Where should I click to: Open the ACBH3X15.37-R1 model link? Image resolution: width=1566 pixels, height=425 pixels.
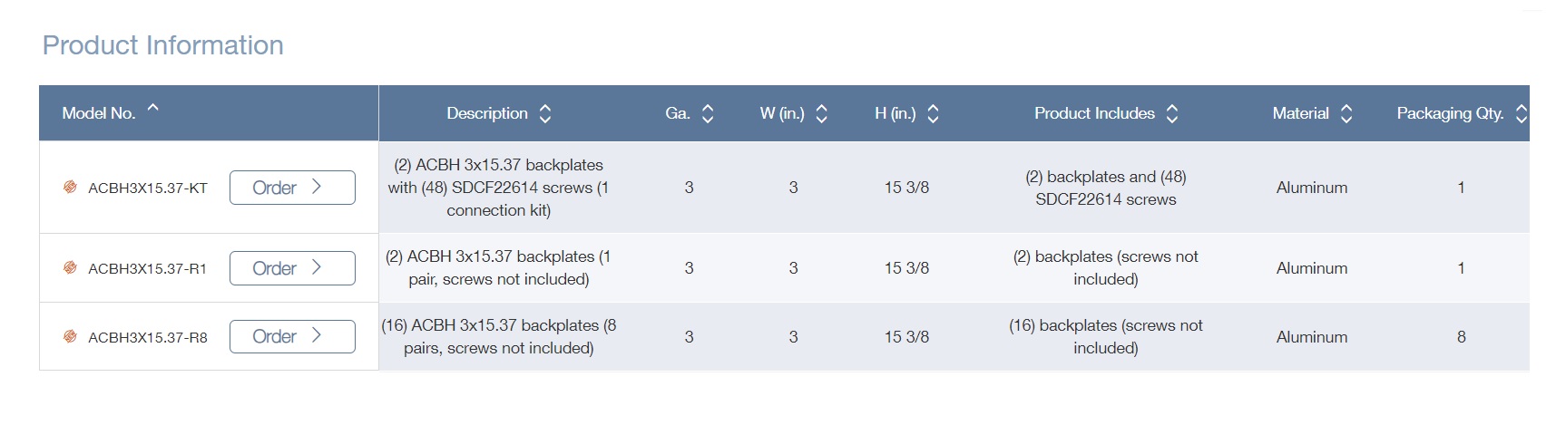[x=147, y=269]
